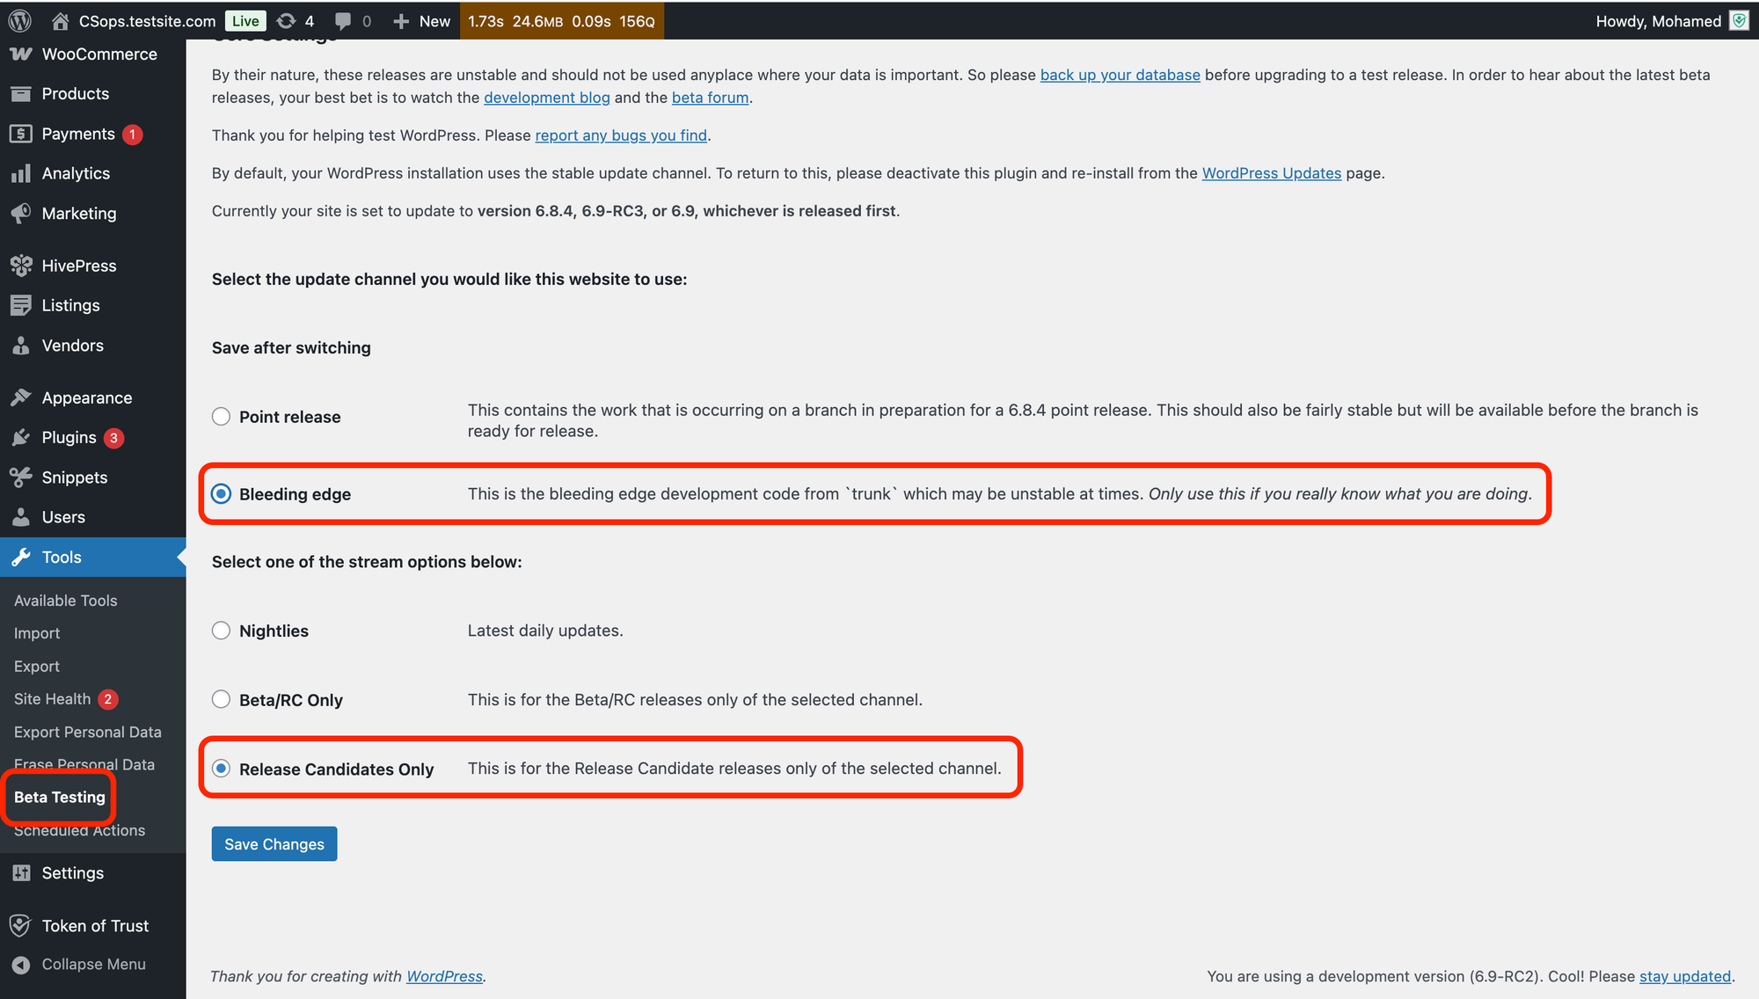
Task: Open the updates refresh icon
Action: (286, 20)
